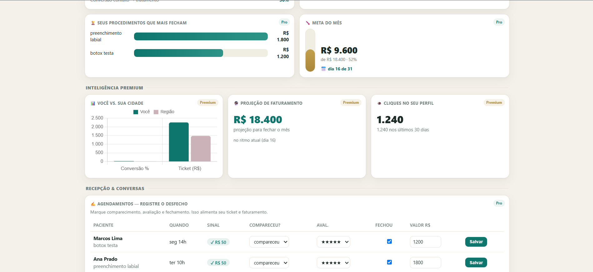The image size is (593, 272).
Task: Click the COMPARECEU? column header
Action: [265, 225]
